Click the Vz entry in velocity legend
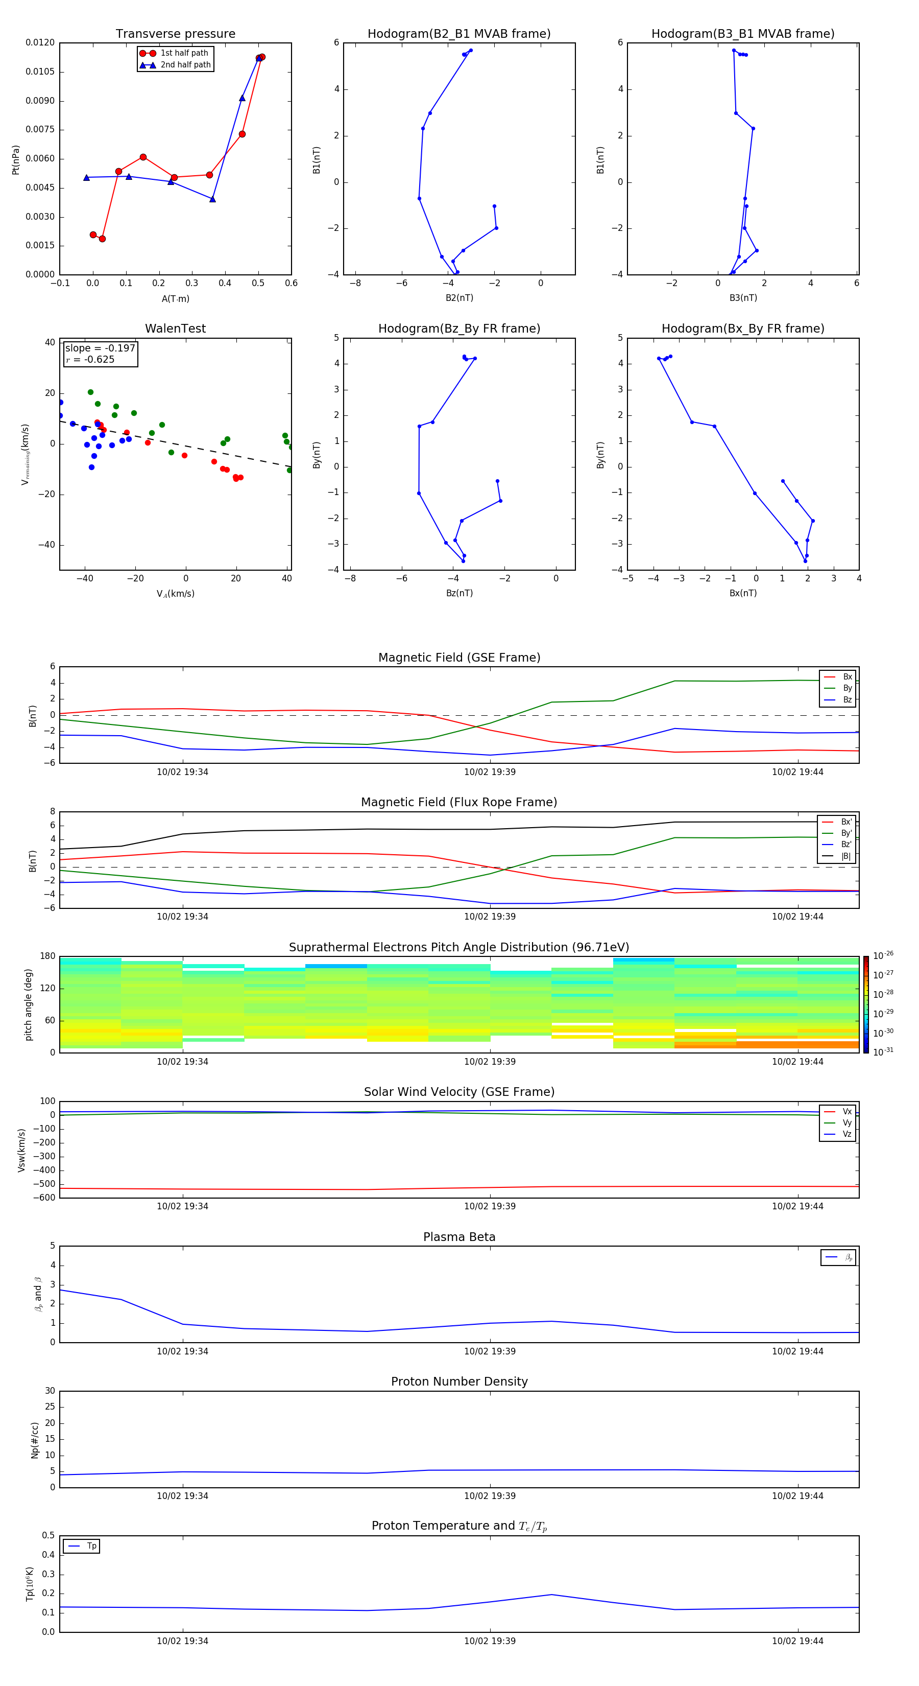This screenshot has height=1686, width=919. point(838,1134)
